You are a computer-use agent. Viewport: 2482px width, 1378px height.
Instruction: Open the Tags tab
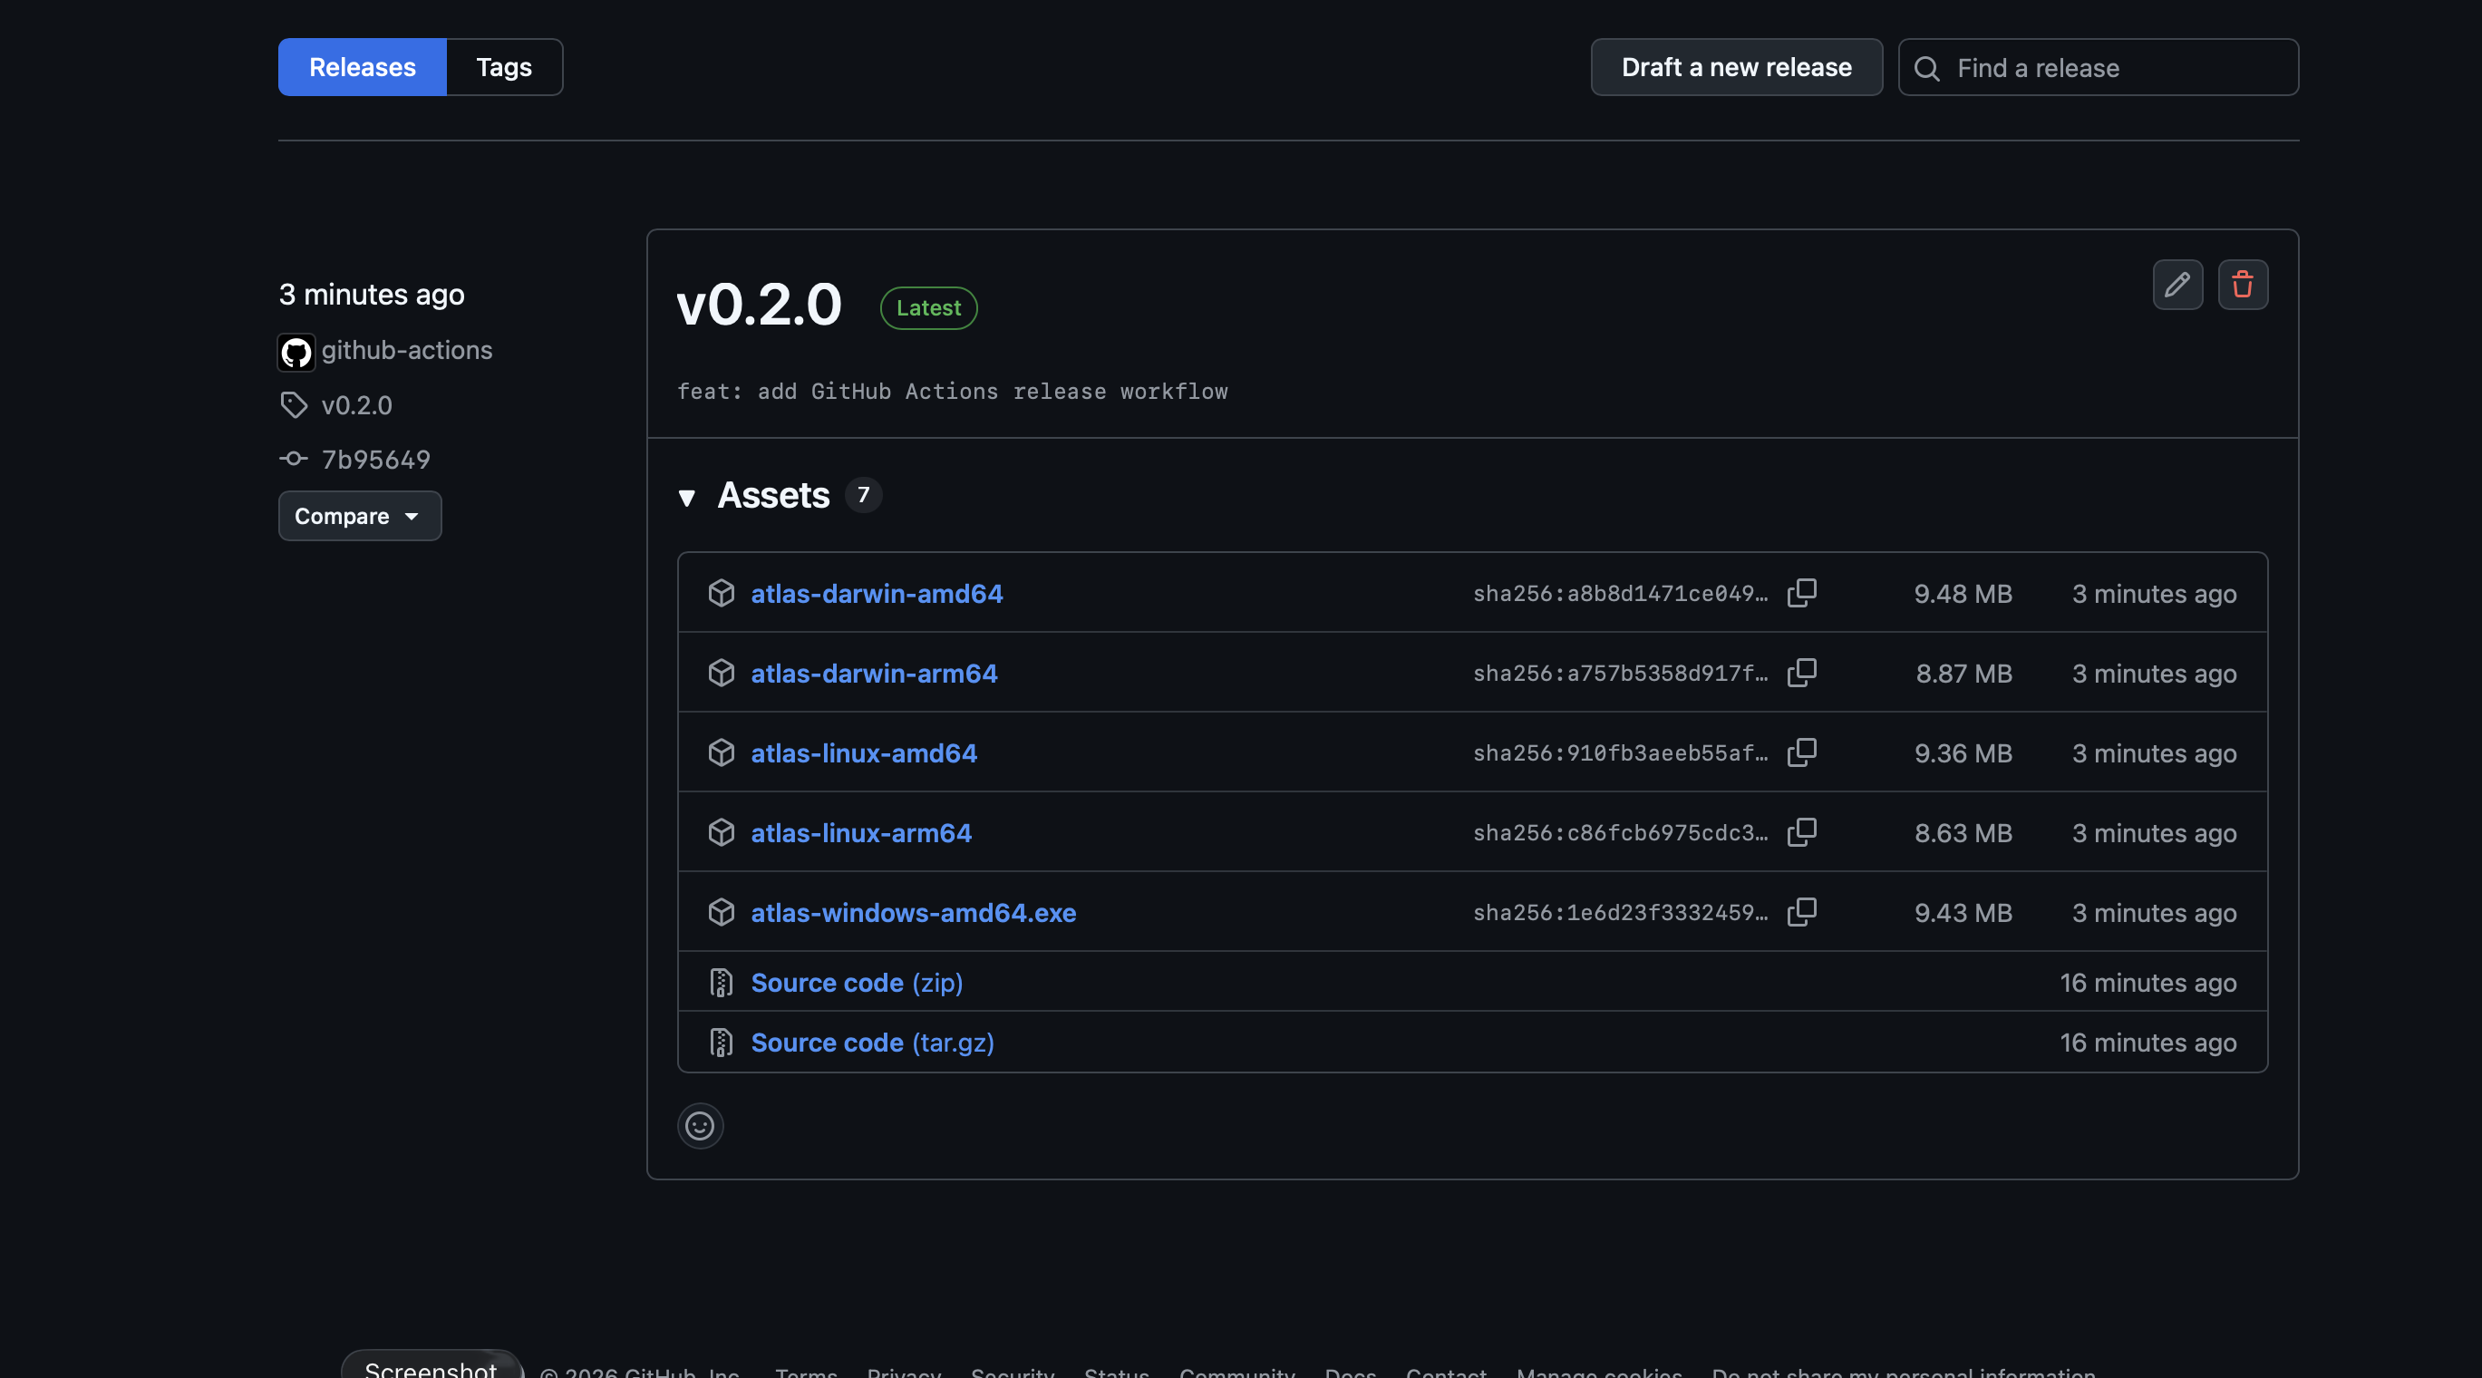pos(504,67)
